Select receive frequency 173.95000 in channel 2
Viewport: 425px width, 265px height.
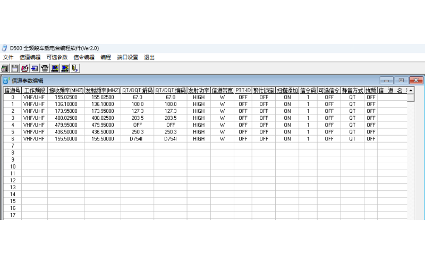(x=66, y=111)
